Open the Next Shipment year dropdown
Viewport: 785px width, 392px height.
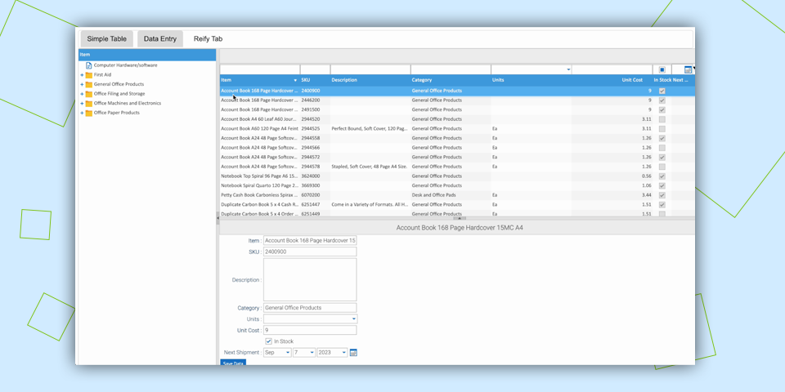[x=344, y=353]
